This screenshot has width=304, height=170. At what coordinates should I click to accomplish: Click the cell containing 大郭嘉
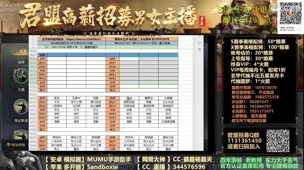pos(168,98)
